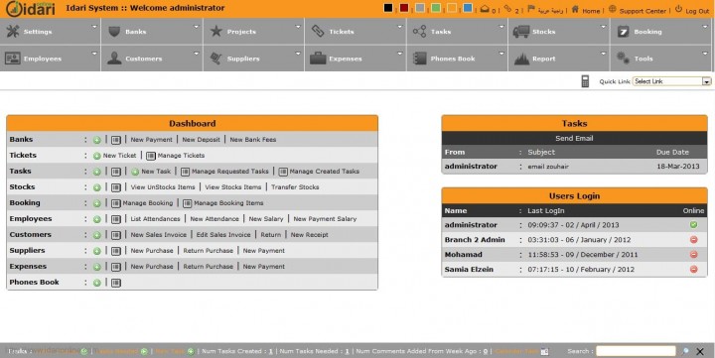
Task: Expand the Tasks menu arrow
Action: [x=501, y=27]
